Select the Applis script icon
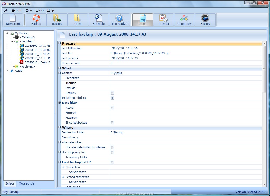 point(12,71)
